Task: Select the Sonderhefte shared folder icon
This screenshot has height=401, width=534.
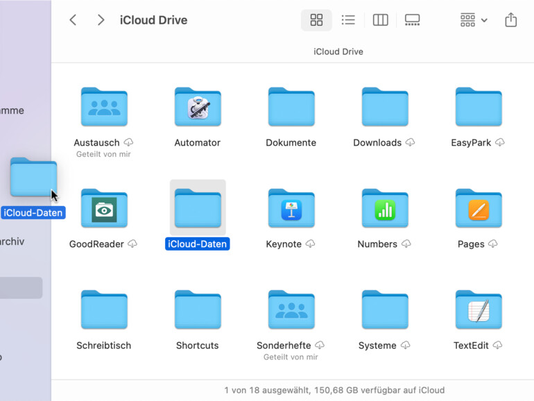Action: tap(291, 309)
